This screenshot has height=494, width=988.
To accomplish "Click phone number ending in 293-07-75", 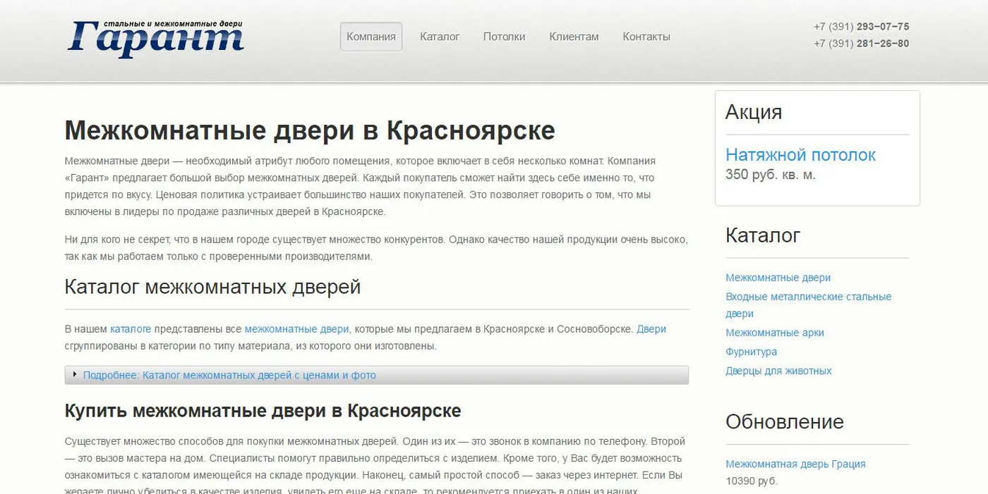I will [861, 27].
